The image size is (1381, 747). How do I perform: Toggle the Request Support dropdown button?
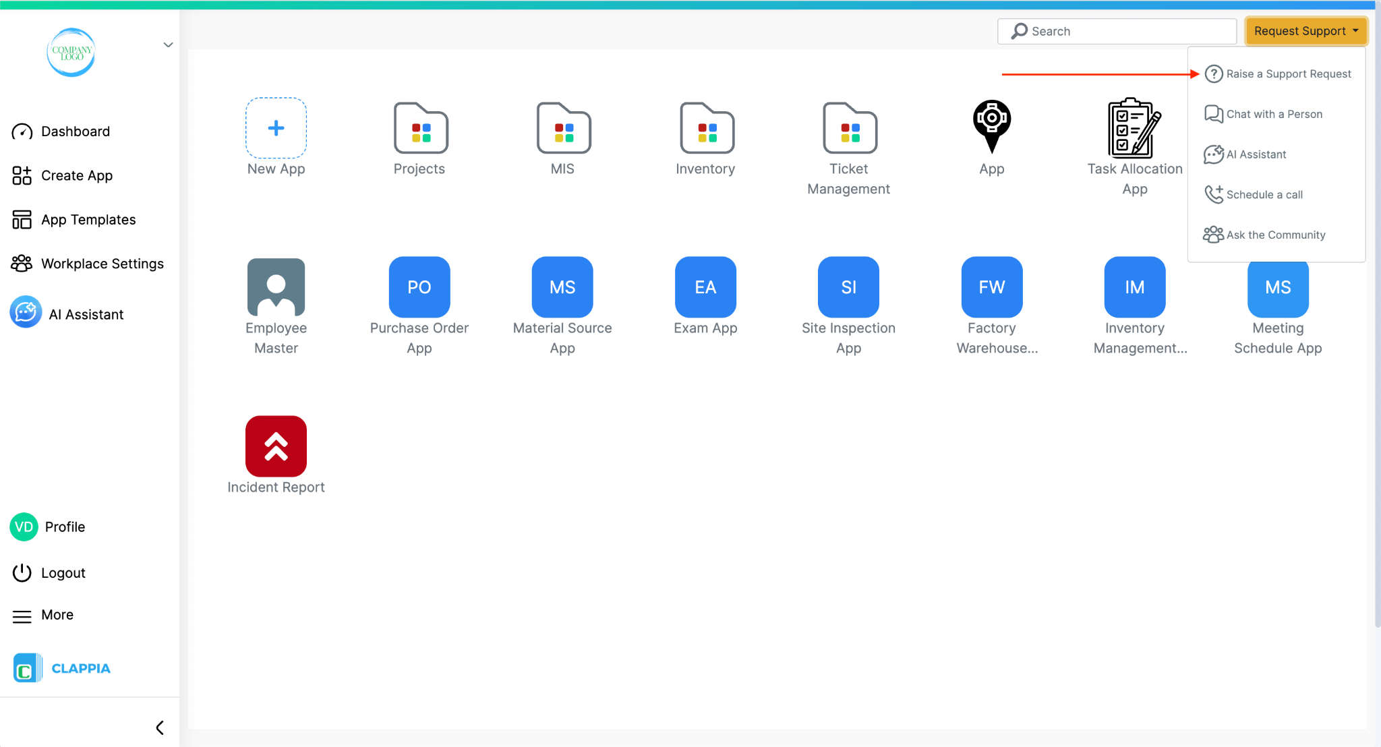click(x=1305, y=31)
